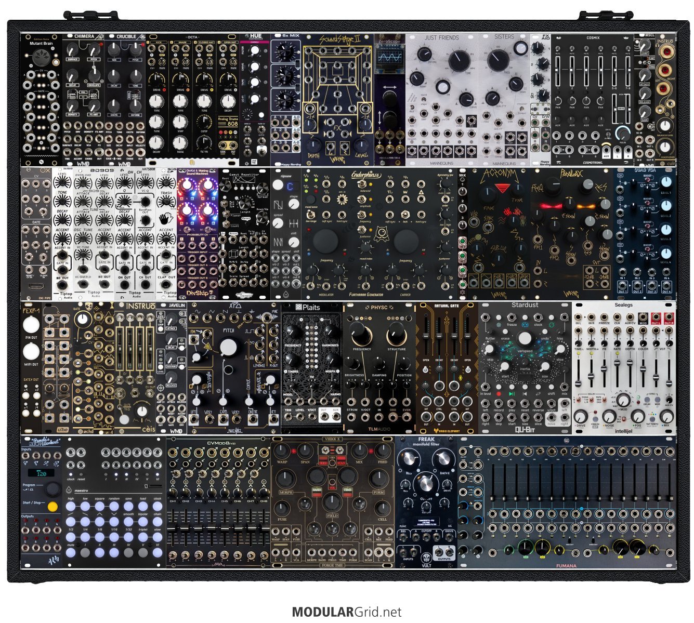Click the Pamela's New Workout logo

coord(45,442)
